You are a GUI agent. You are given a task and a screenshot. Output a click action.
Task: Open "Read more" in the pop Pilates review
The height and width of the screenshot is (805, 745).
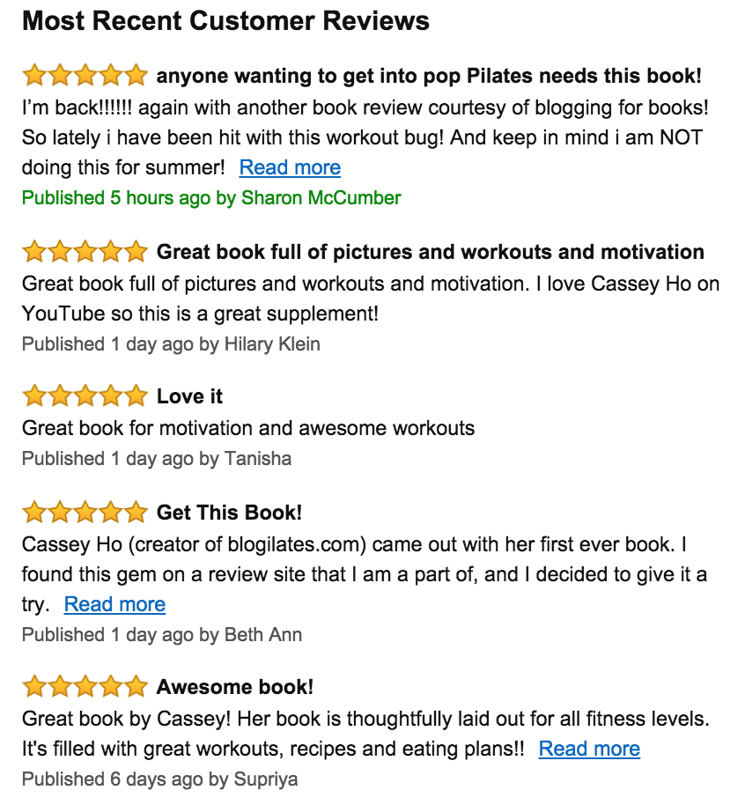tap(290, 167)
